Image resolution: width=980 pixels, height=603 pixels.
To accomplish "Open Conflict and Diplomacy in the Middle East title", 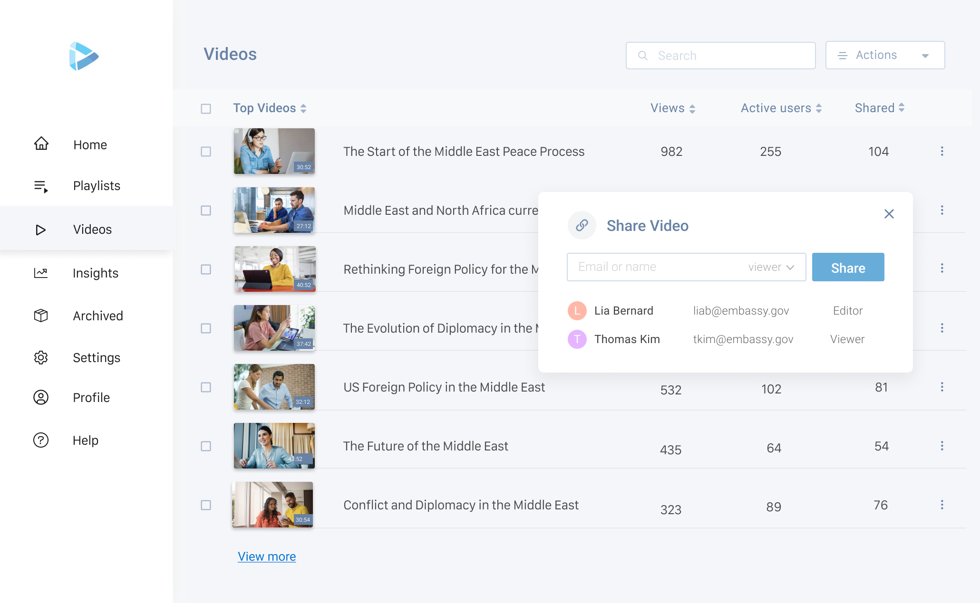I will 461,505.
